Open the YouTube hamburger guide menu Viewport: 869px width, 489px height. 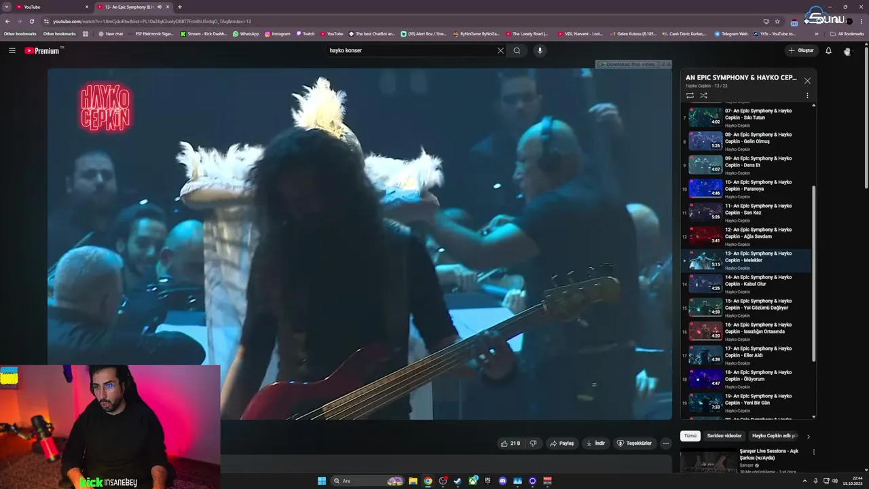click(x=12, y=50)
